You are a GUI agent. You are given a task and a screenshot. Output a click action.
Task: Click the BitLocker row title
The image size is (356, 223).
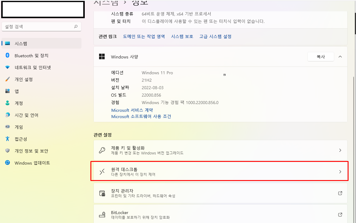pyautogui.click(x=120, y=213)
